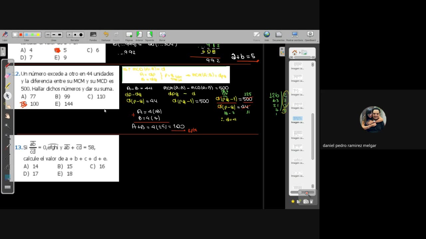Click the library breadcrumb horizontal scrollbar

coord(303,57)
